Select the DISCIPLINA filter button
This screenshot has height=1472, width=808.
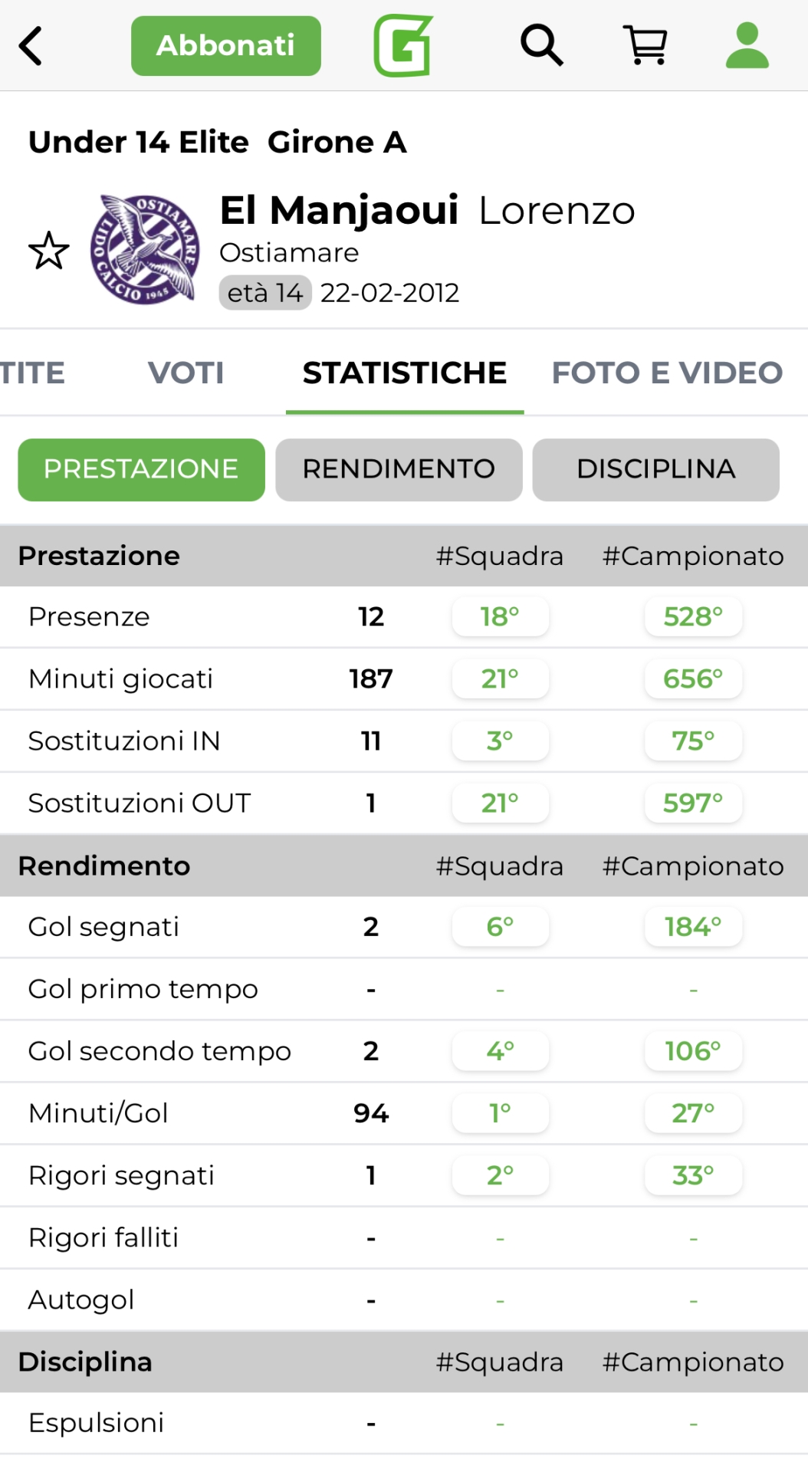[x=655, y=469]
